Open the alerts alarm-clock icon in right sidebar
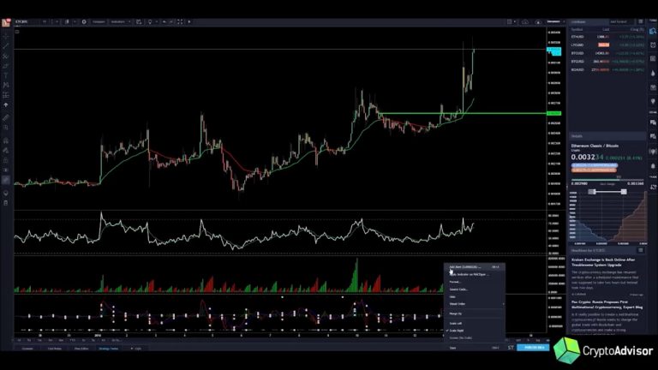 [653, 45]
